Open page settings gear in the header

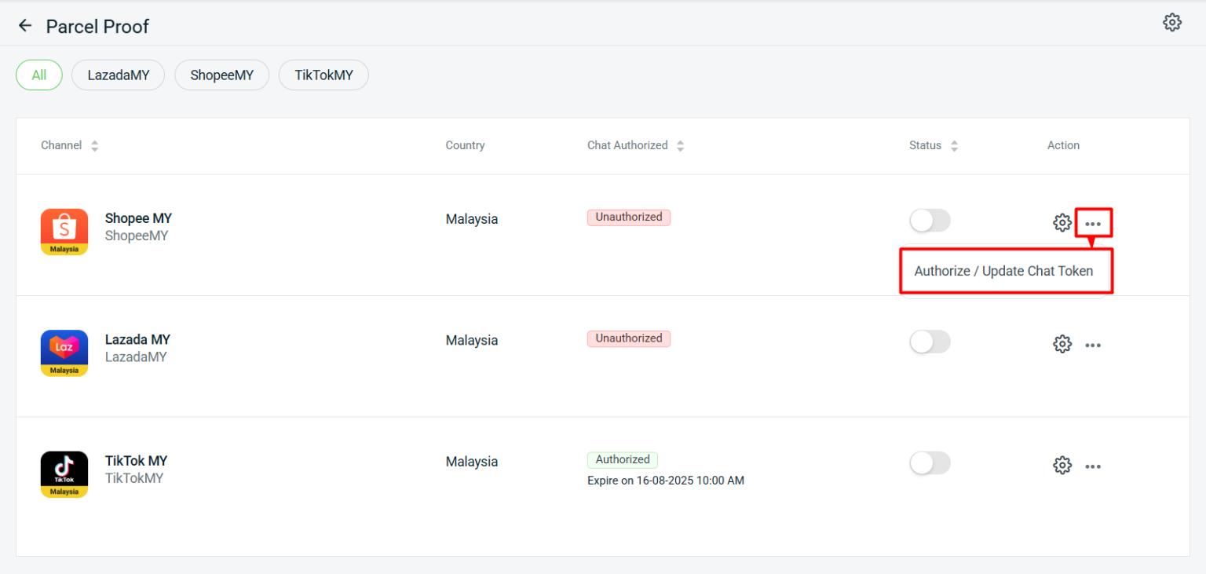point(1172,22)
